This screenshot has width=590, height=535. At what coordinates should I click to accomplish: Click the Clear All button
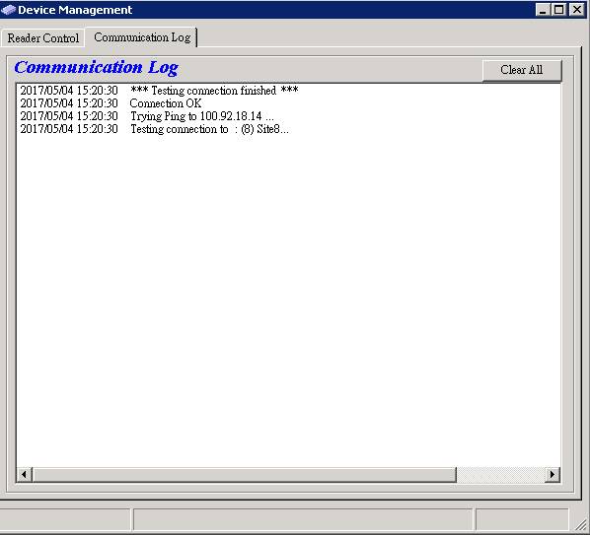pos(522,70)
